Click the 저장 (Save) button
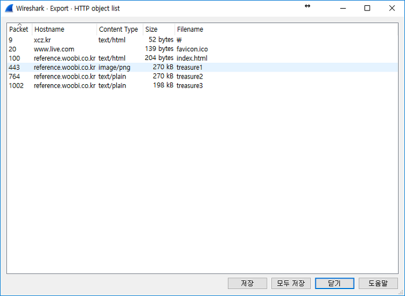 point(248,283)
